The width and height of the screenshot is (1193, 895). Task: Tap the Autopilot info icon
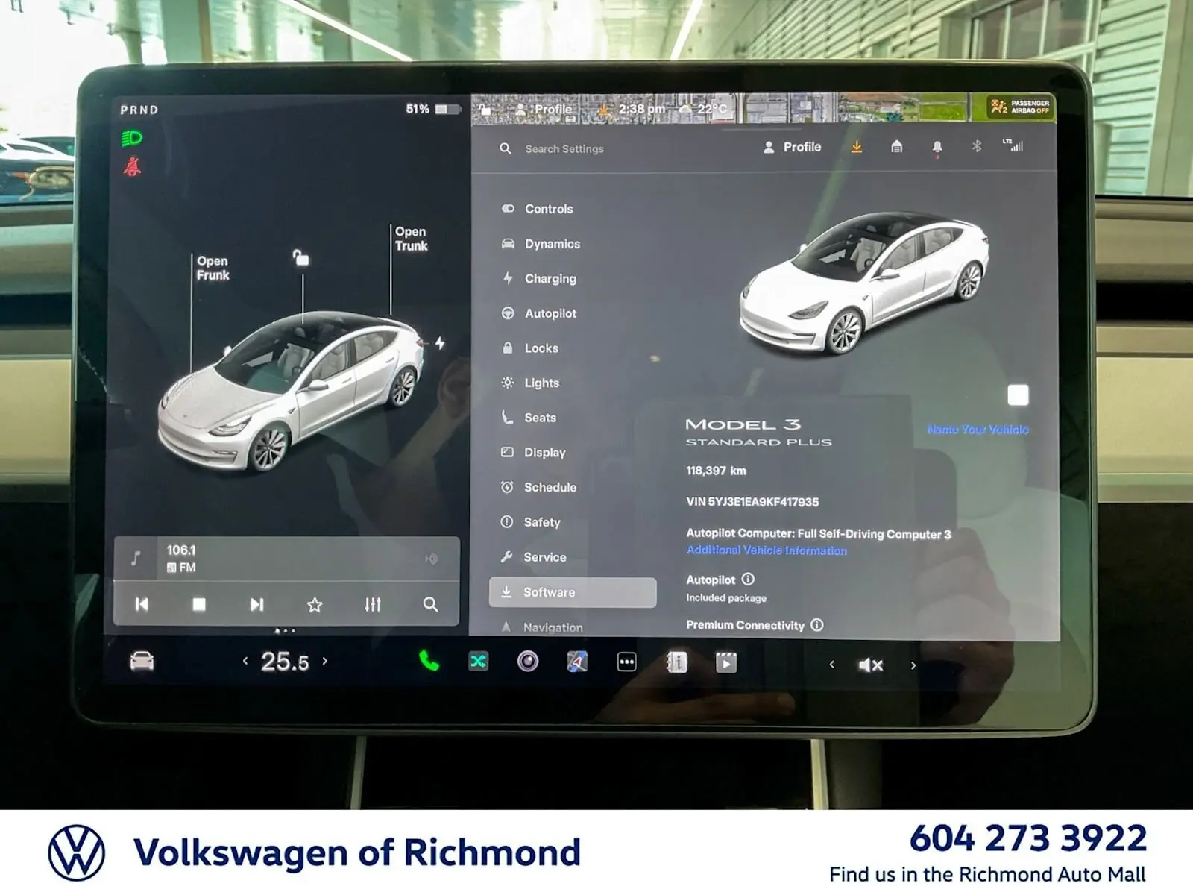(748, 579)
